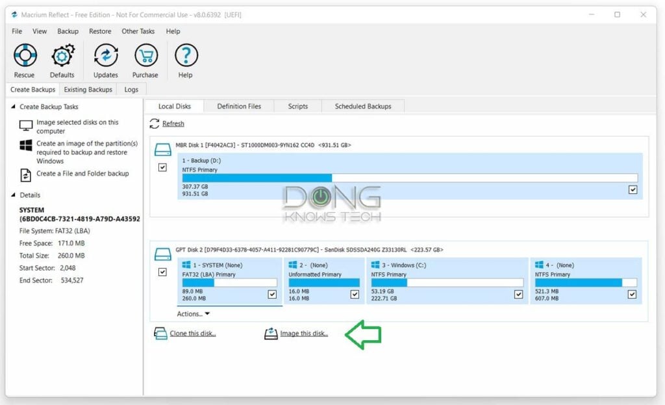Screen dimensions: 665x405
Task: Open the Purchase cart icon
Action: [146, 56]
